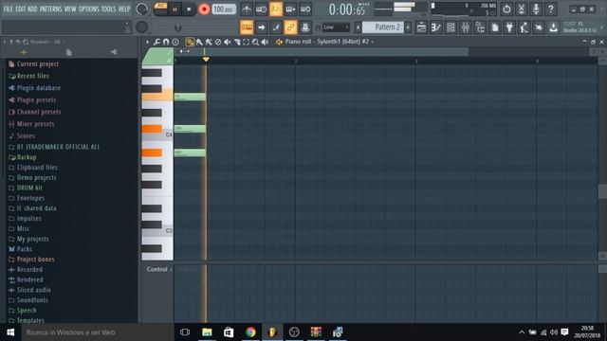The image size is (607, 341).
Task: Click the step edit icon beside the arrow icon
Action: 276,27
